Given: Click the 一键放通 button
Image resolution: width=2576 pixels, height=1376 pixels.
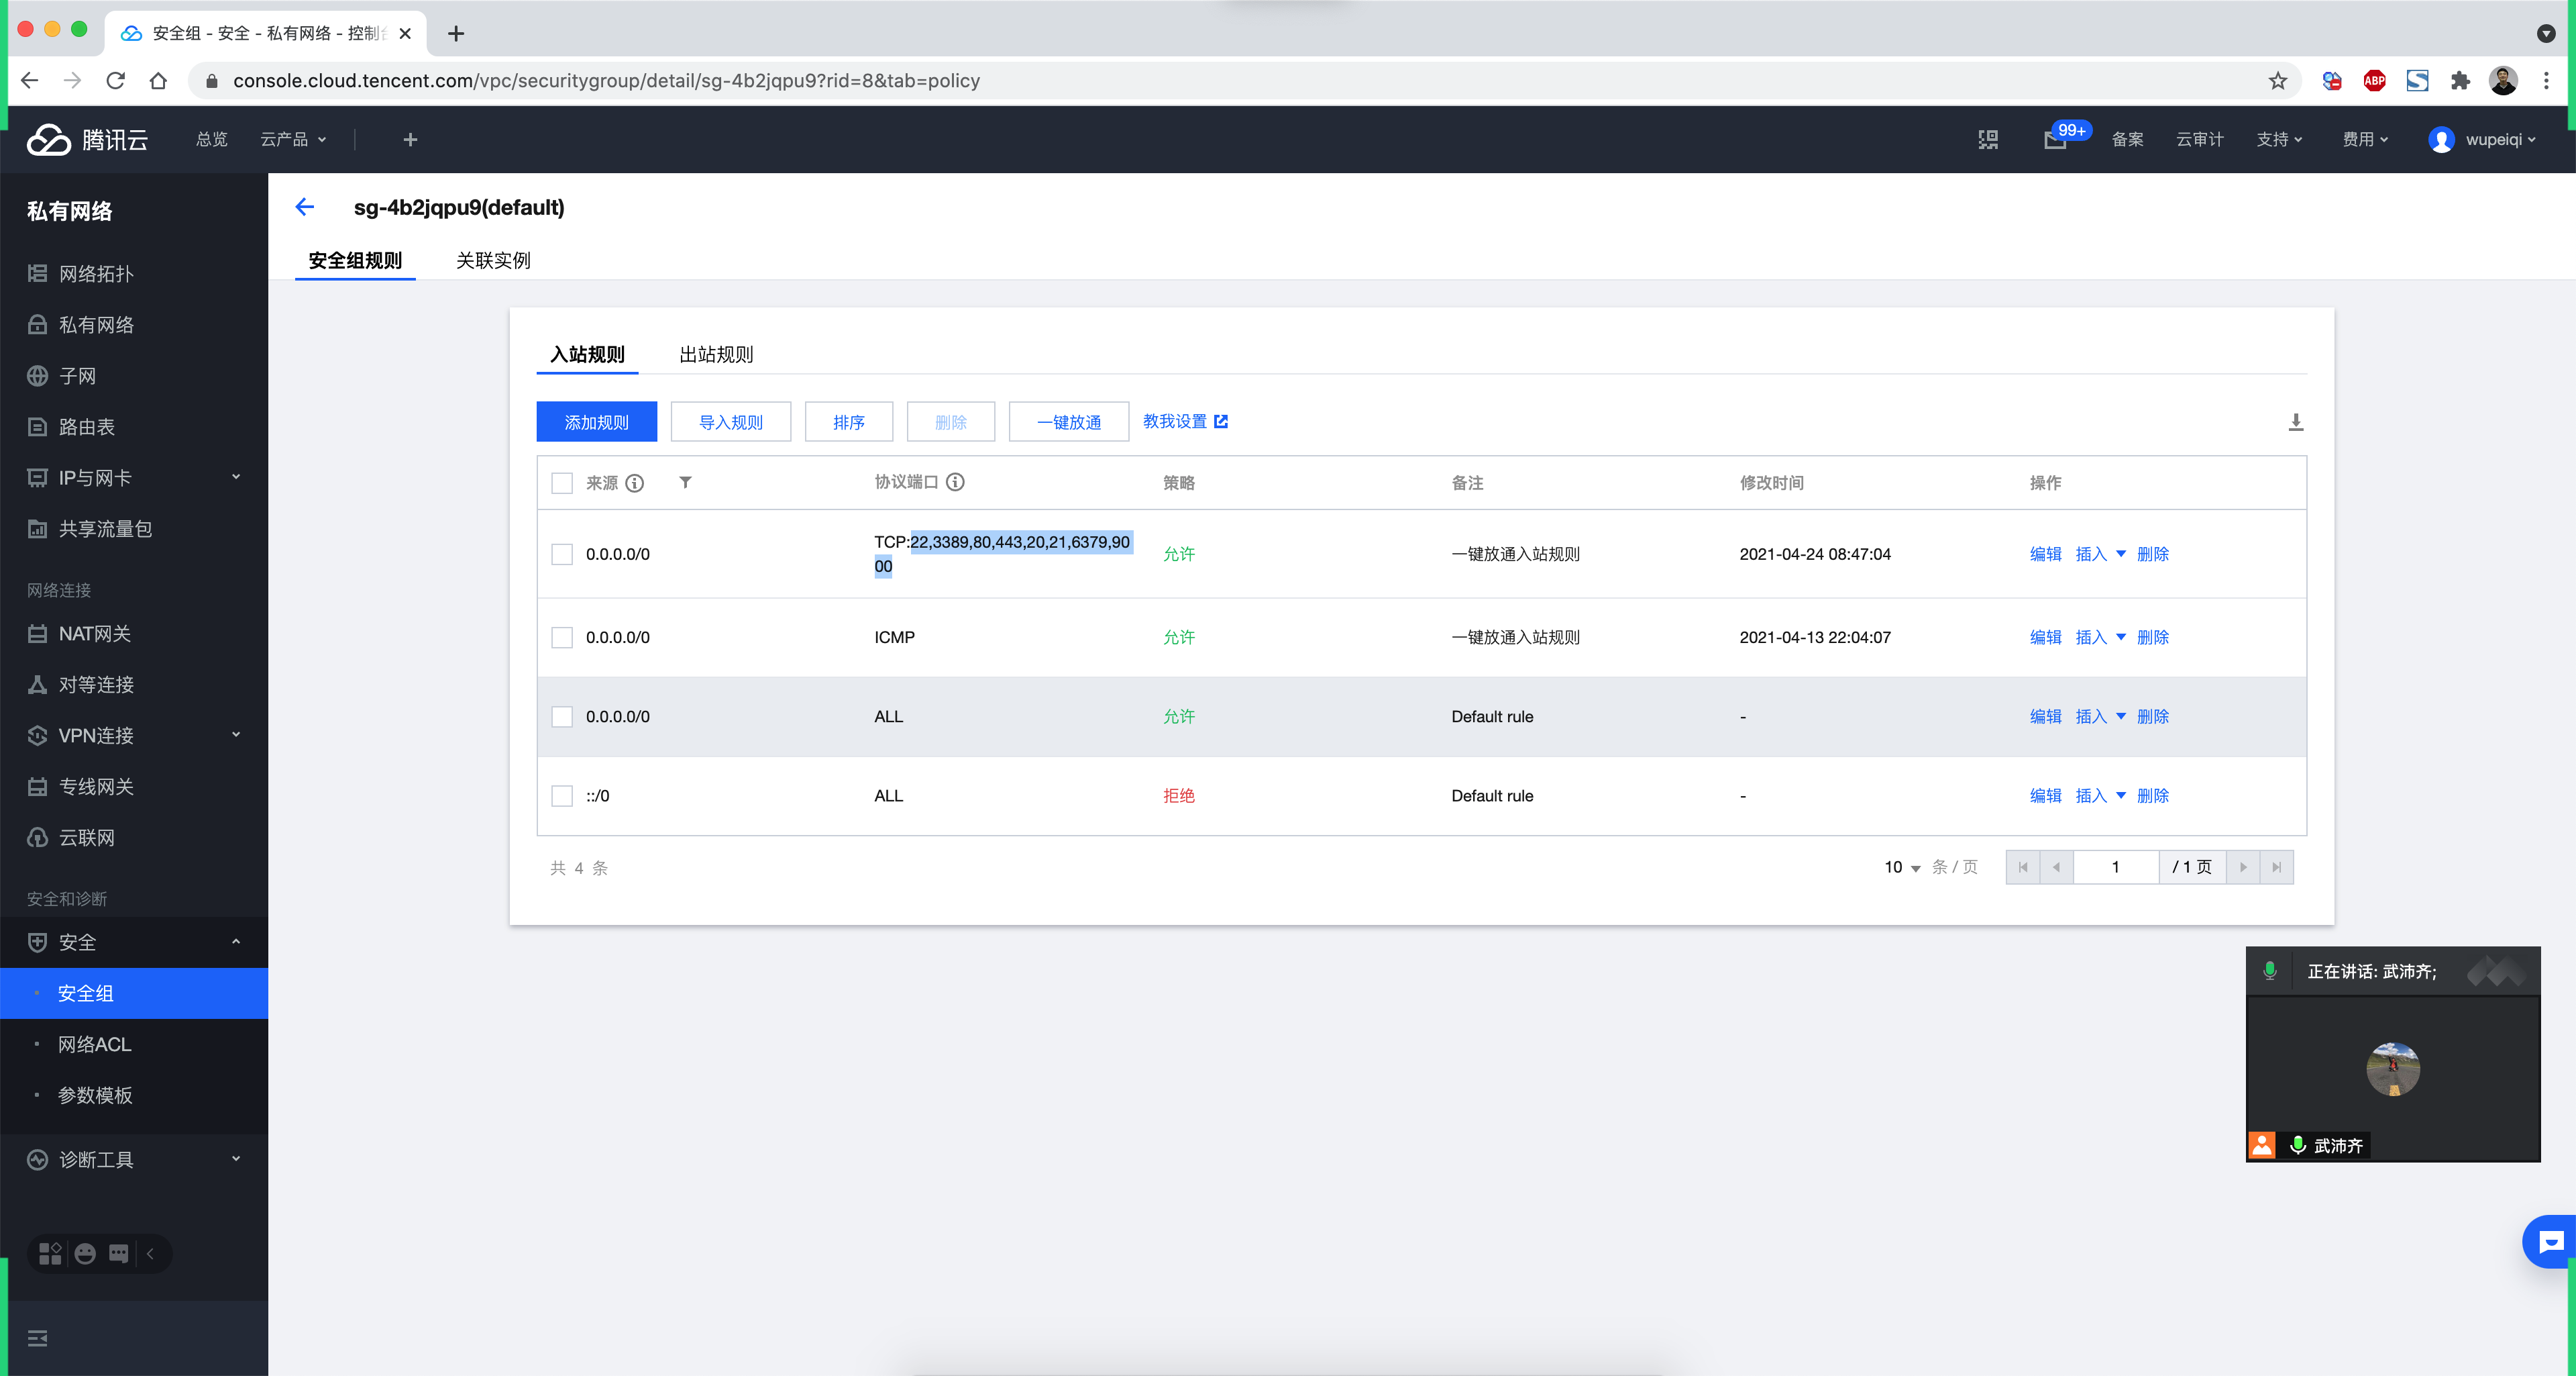Looking at the screenshot, I should click(x=1069, y=422).
